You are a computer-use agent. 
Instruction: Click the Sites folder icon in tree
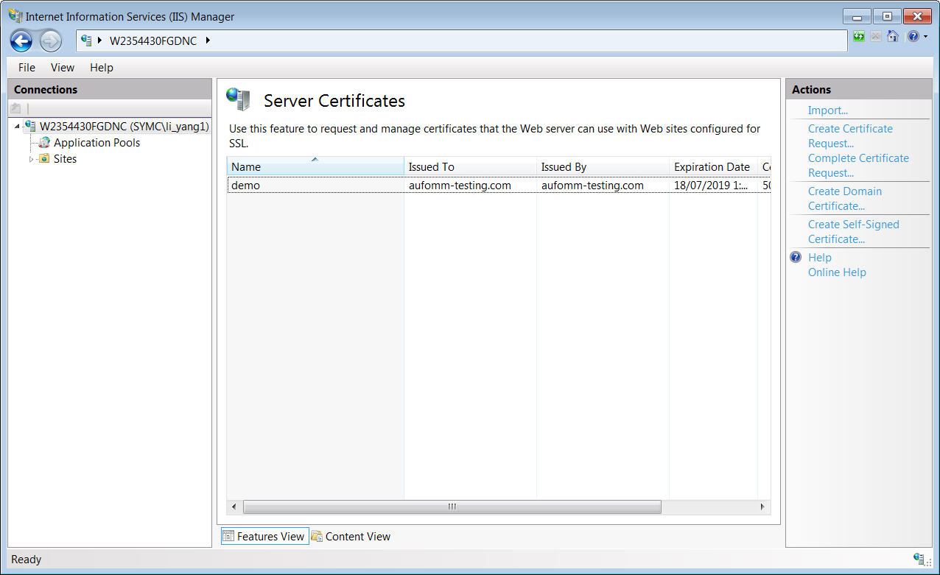44,159
